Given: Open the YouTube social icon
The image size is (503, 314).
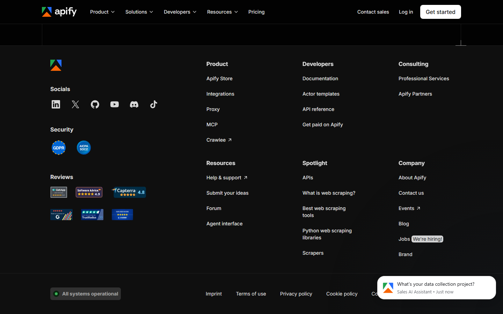Looking at the screenshot, I should click(x=115, y=104).
